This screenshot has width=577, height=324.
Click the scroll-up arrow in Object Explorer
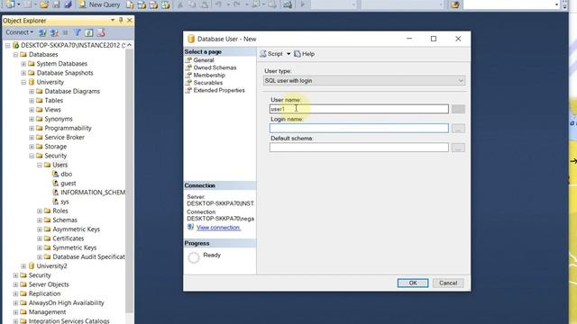(x=129, y=45)
